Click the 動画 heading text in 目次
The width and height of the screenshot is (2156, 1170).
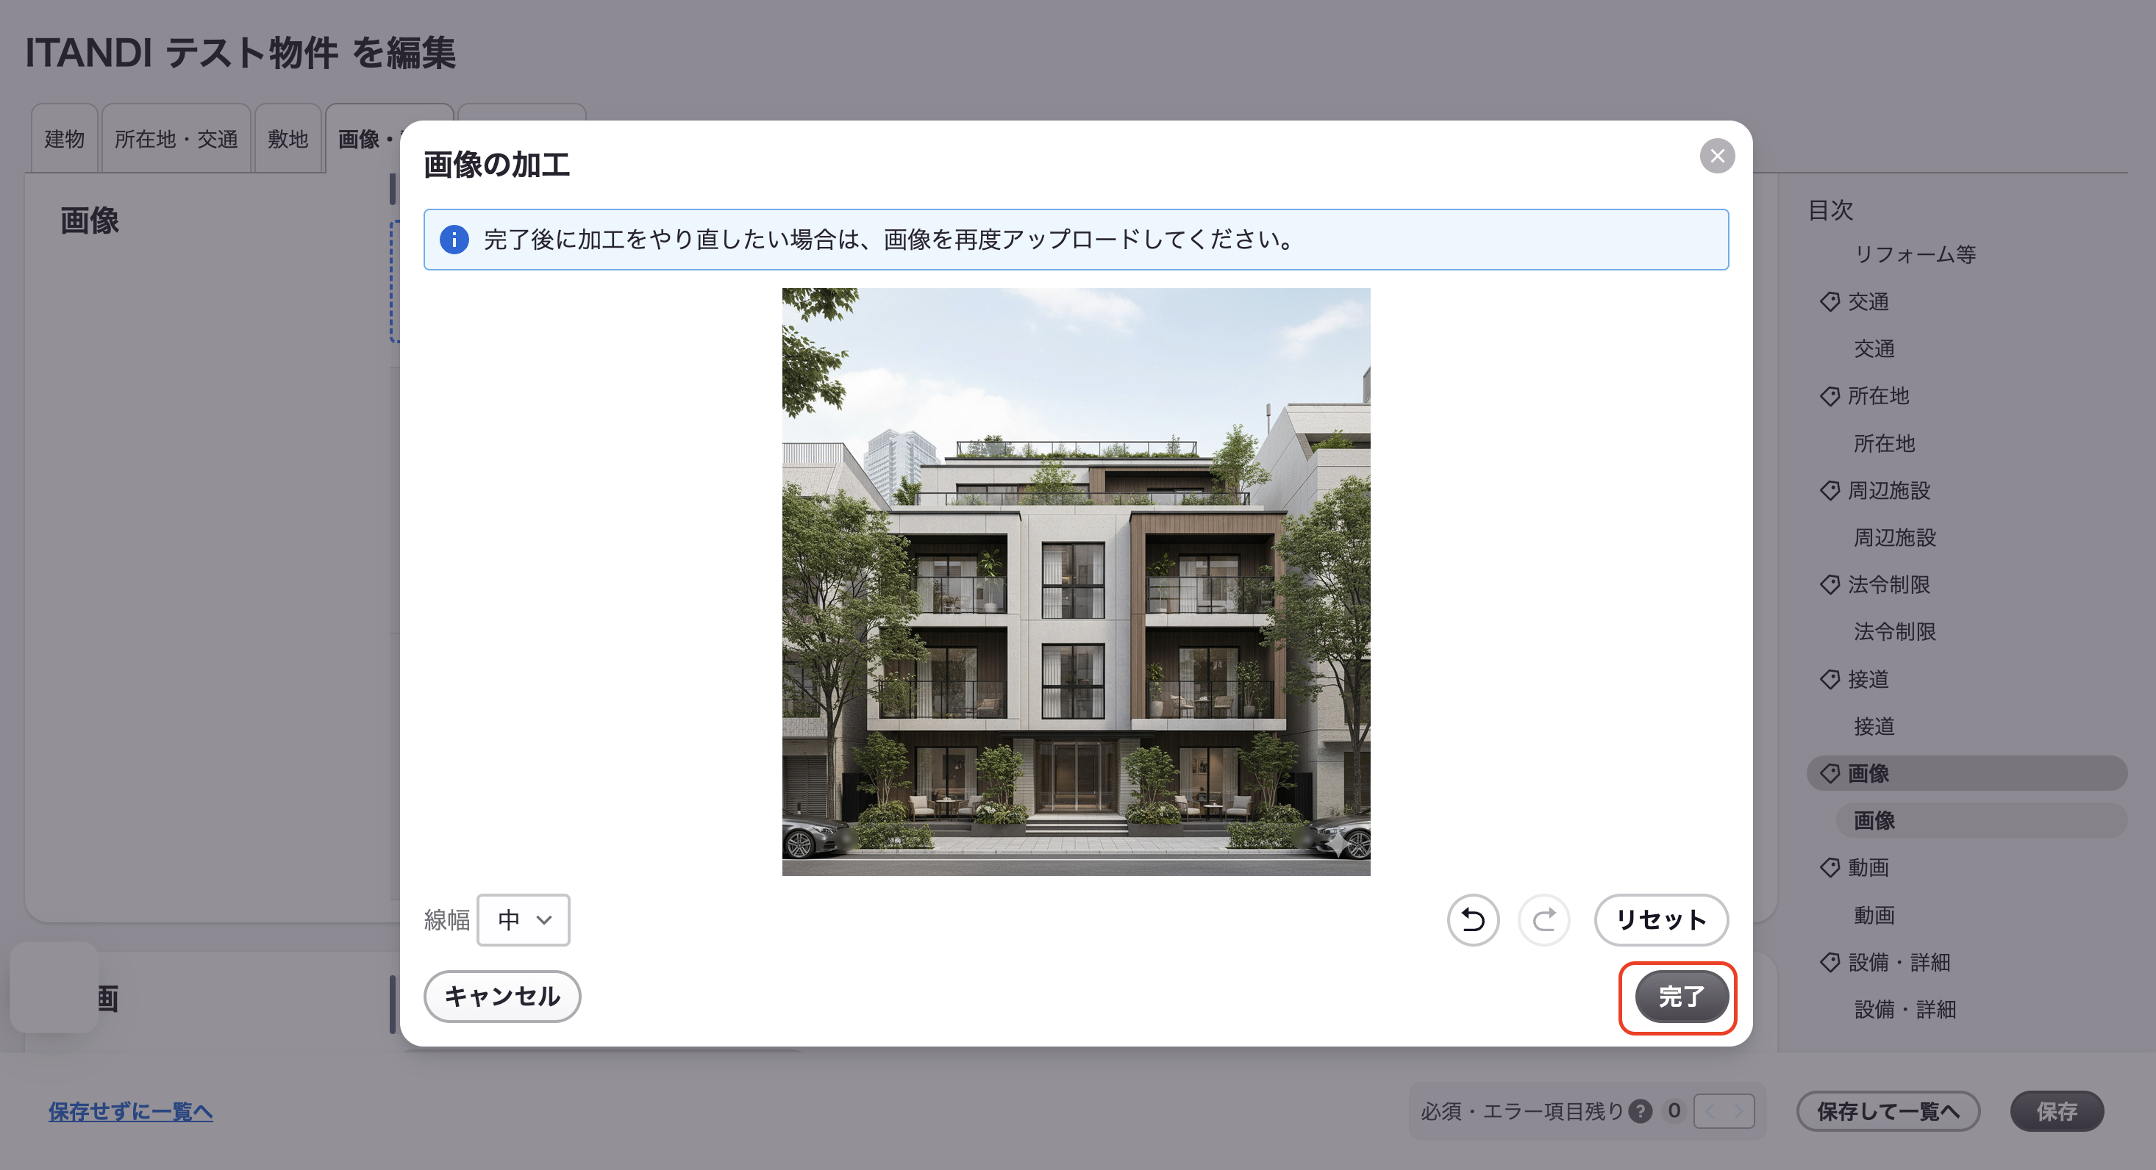pyautogui.click(x=1868, y=867)
